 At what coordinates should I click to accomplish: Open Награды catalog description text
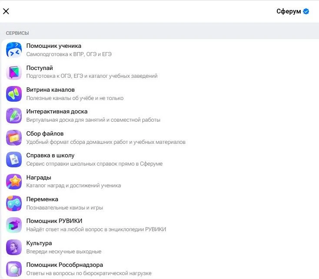pos(73,186)
